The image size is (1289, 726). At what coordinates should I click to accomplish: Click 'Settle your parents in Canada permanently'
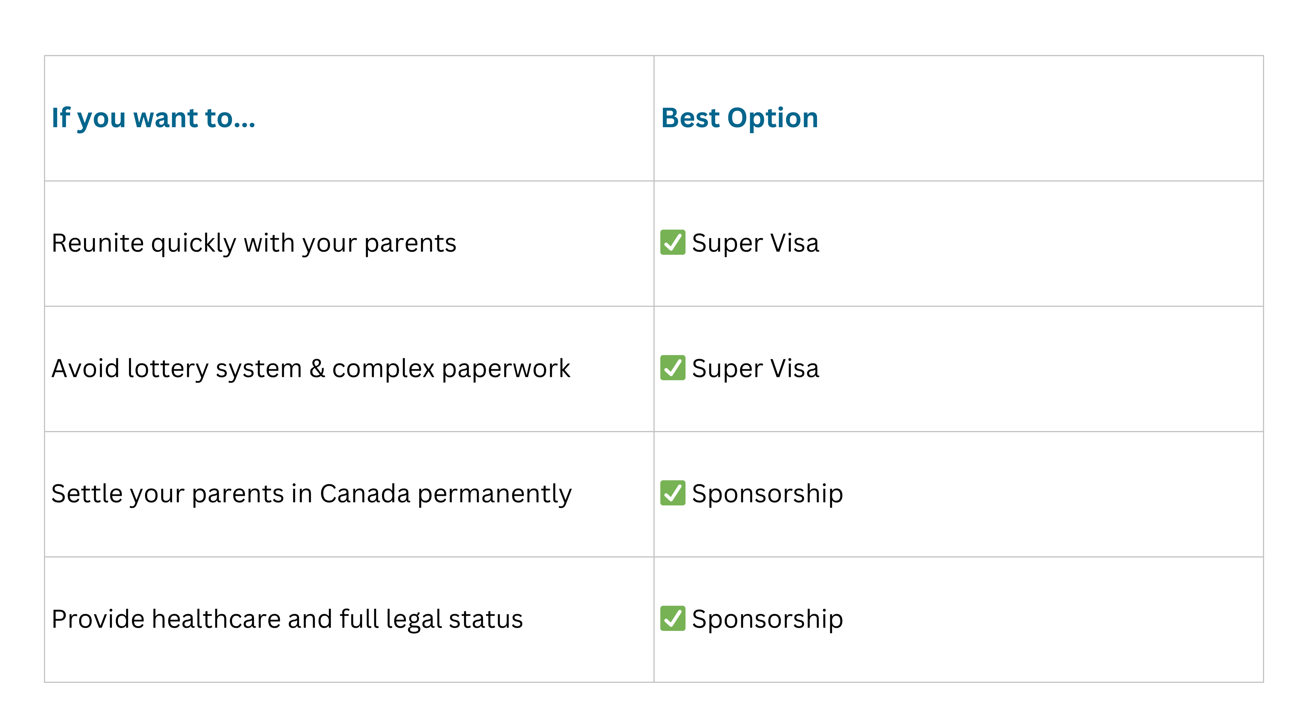[x=311, y=494]
